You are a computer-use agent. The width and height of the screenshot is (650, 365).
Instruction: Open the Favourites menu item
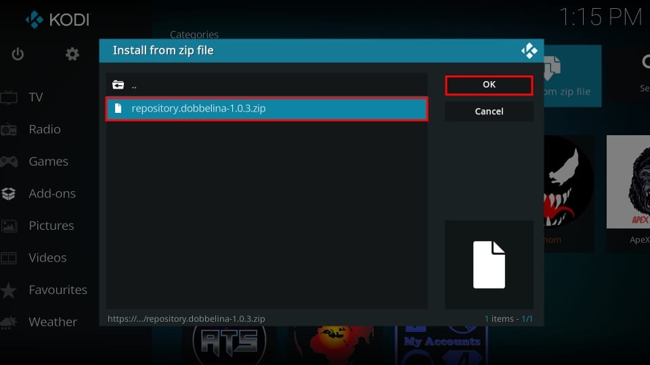click(x=58, y=290)
